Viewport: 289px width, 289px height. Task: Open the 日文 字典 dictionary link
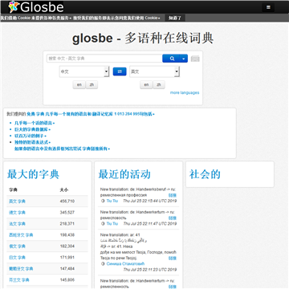(17, 258)
